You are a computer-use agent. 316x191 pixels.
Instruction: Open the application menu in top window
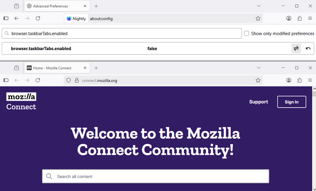[310, 19]
